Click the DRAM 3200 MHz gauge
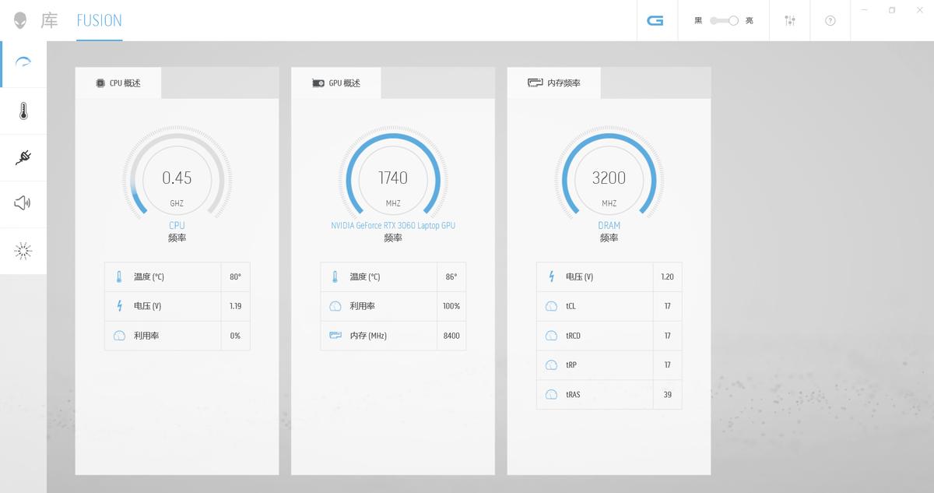This screenshot has width=934, height=493. pyautogui.click(x=609, y=178)
